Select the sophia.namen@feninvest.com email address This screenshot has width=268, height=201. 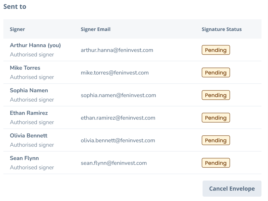pos(118,95)
